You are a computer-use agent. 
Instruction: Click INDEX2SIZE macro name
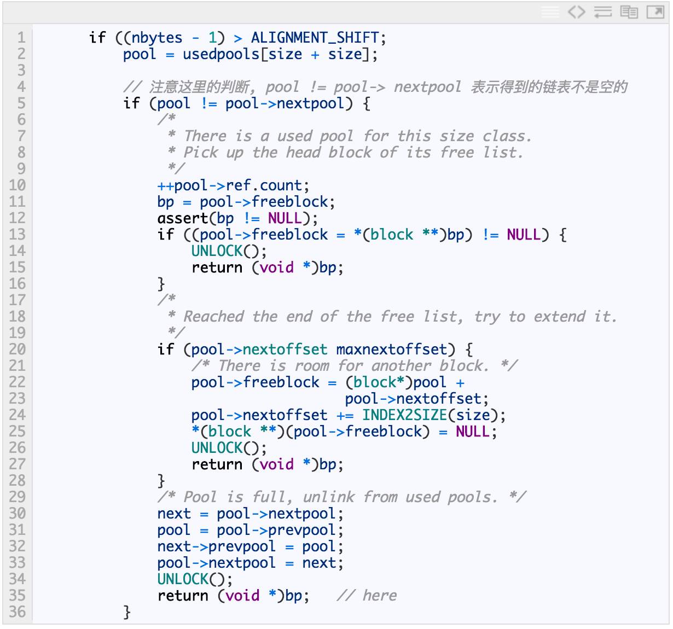tap(404, 415)
